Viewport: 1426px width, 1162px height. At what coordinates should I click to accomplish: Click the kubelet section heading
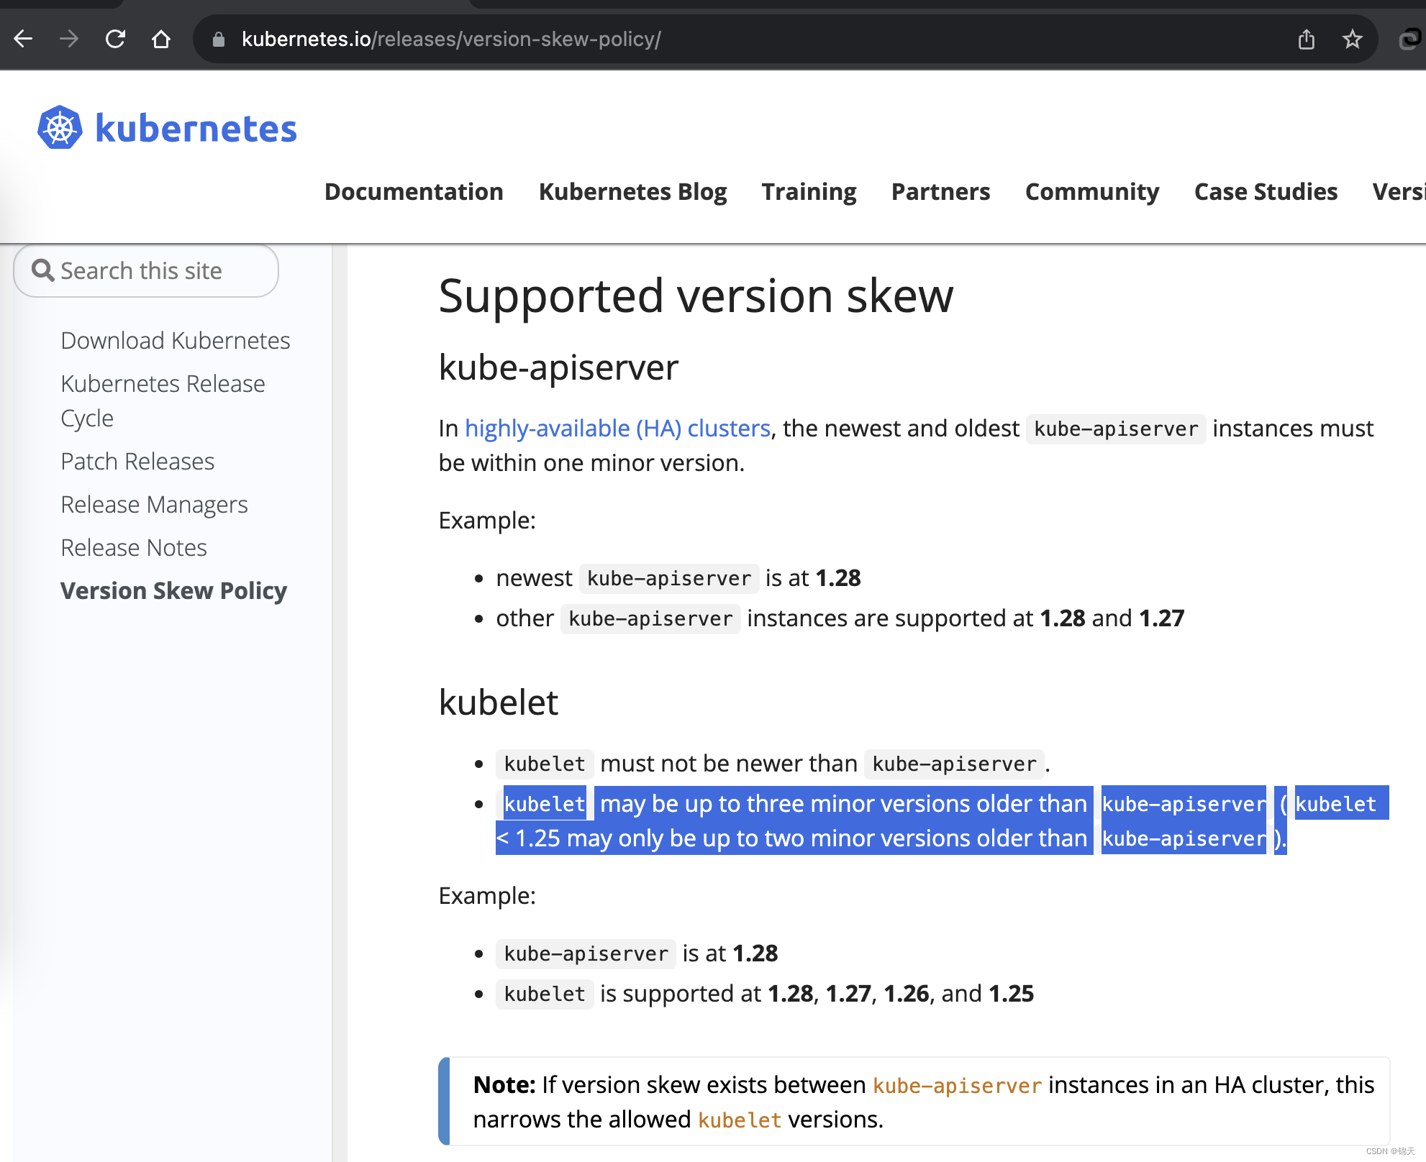click(498, 702)
